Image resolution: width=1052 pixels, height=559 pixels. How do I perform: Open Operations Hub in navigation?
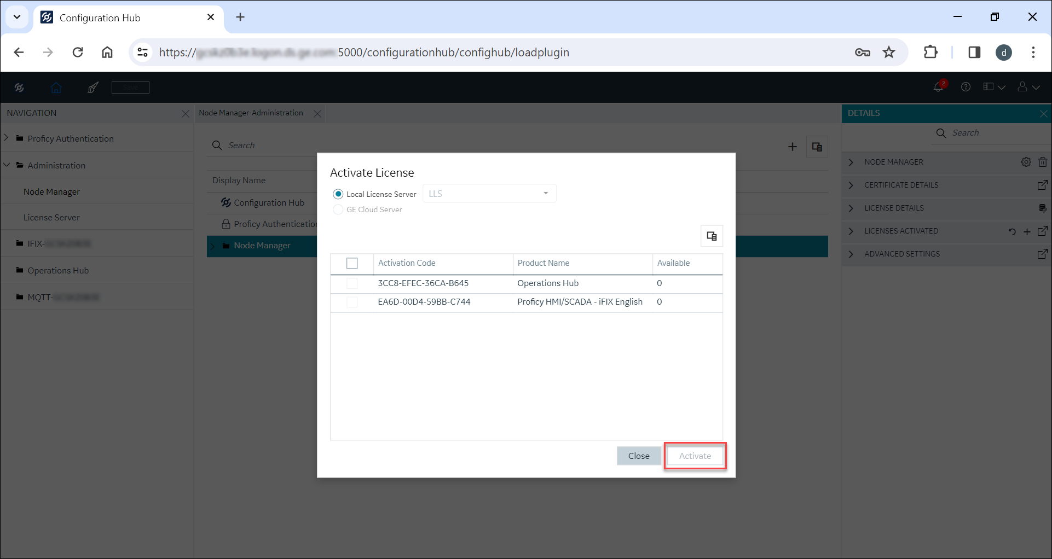tap(58, 270)
